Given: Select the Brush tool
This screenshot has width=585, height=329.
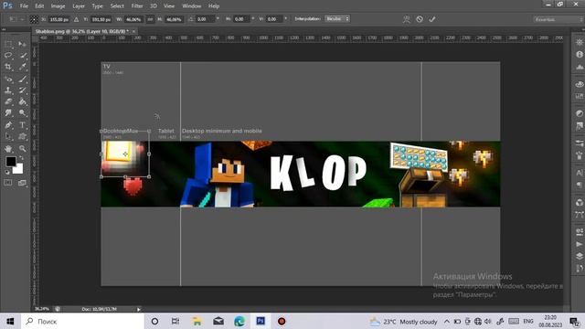Looking at the screenshot, I should 22,79.
